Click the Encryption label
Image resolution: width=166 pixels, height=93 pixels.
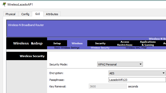[56, 73]
